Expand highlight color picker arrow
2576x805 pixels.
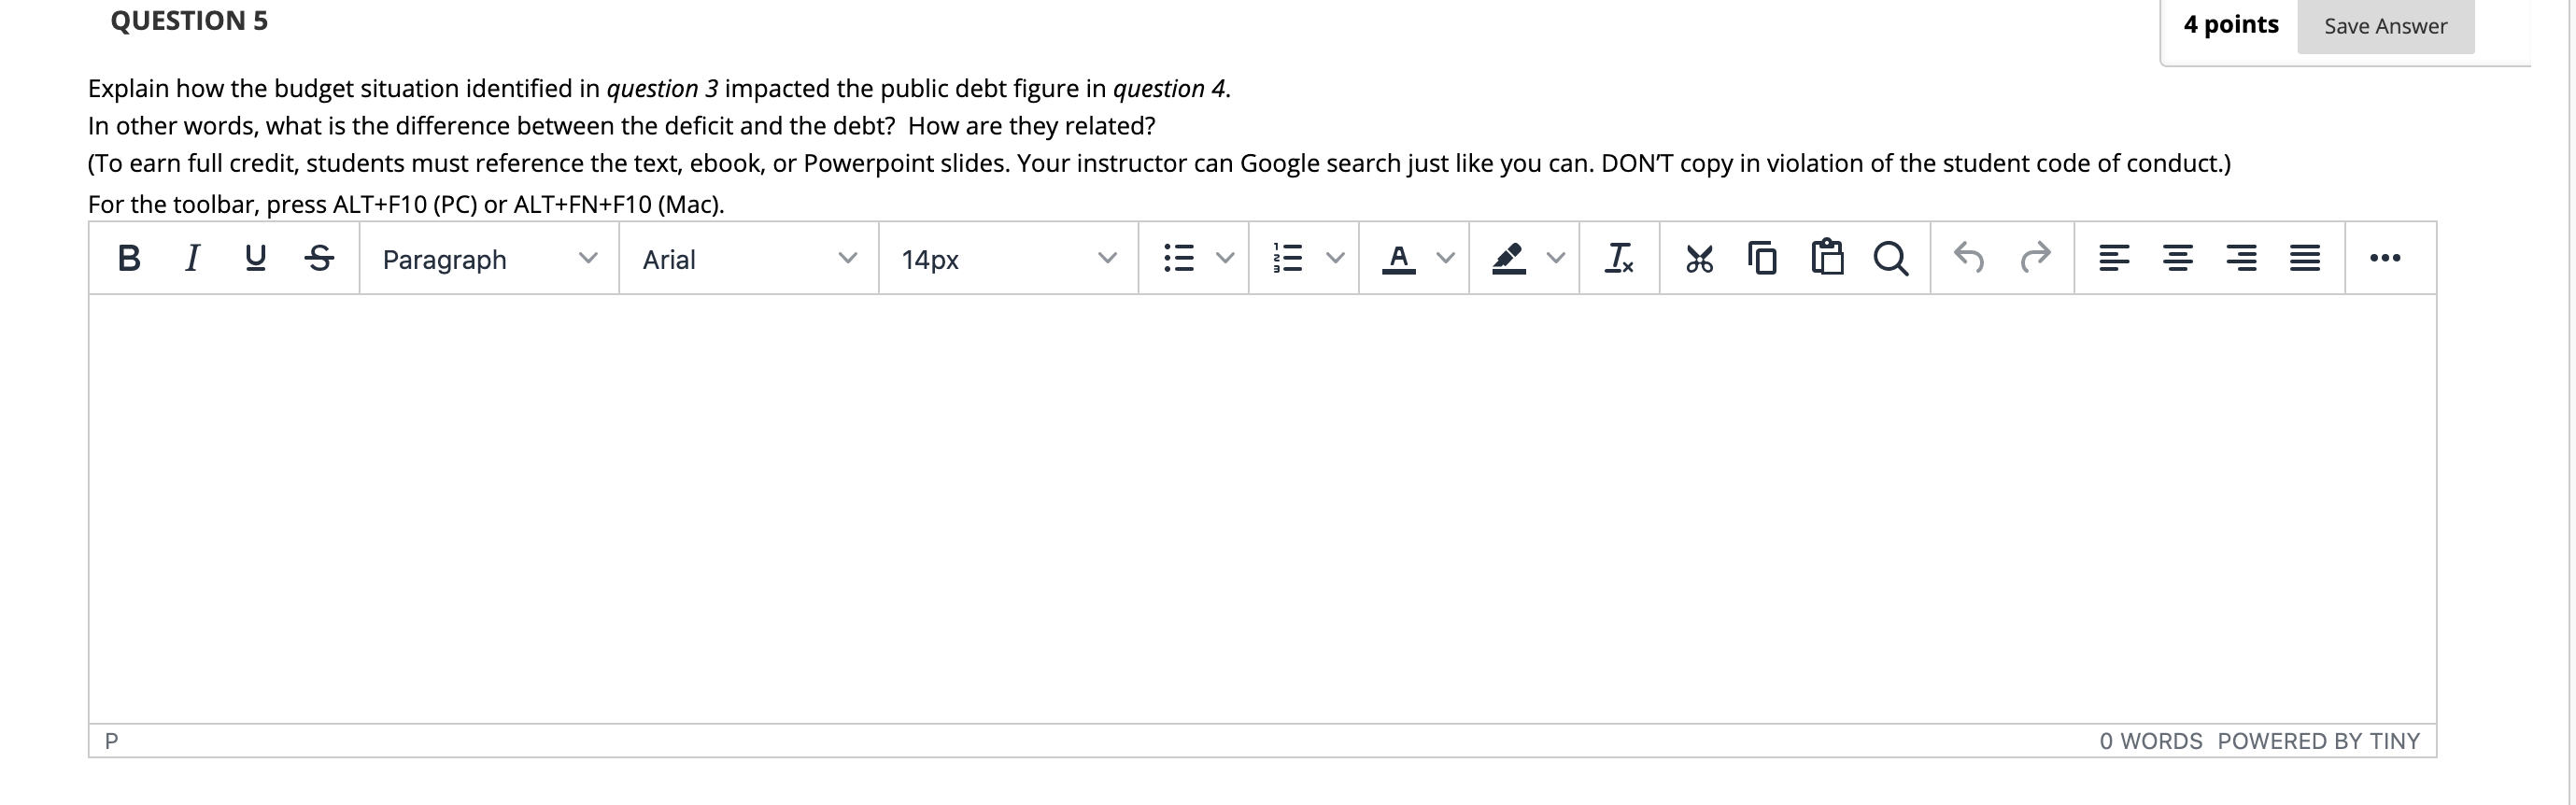tap(1555, 258)
